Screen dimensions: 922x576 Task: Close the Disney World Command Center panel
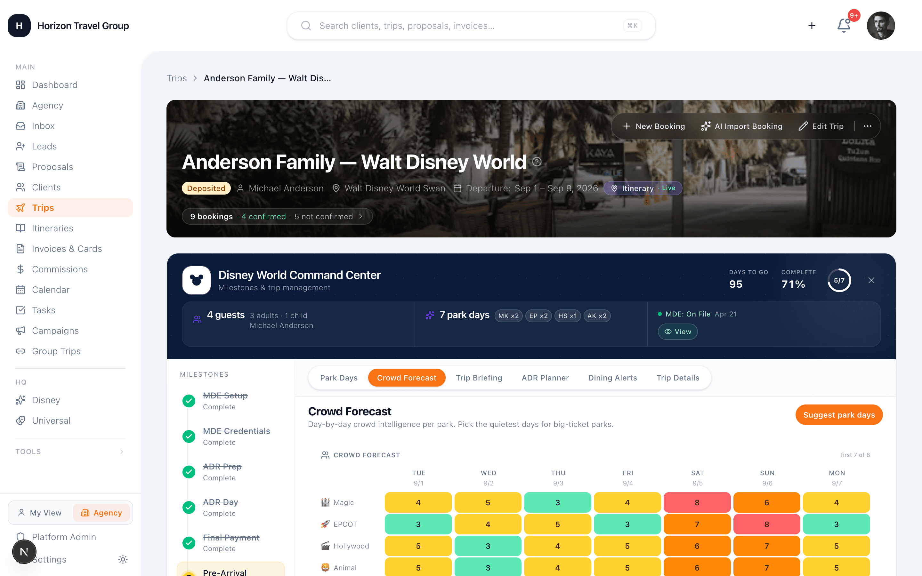871,280
